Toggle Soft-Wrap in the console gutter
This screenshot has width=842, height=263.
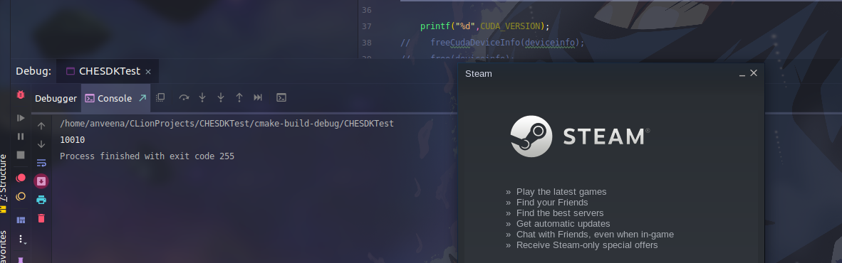(41, 163)
